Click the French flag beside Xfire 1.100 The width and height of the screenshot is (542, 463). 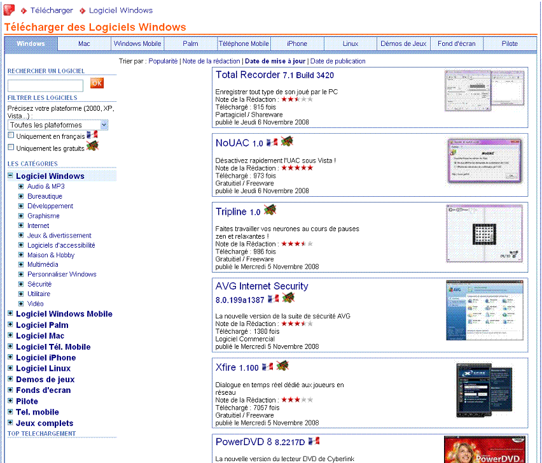268,366
